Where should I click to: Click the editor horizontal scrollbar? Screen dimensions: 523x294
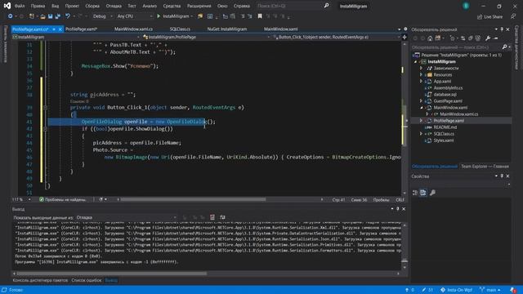point(193,199)
